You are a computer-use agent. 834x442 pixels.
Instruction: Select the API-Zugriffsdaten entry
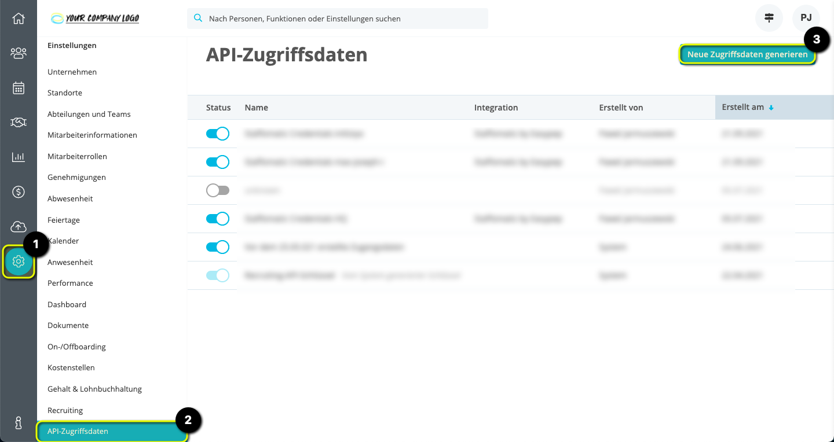[x=78, y=431]
